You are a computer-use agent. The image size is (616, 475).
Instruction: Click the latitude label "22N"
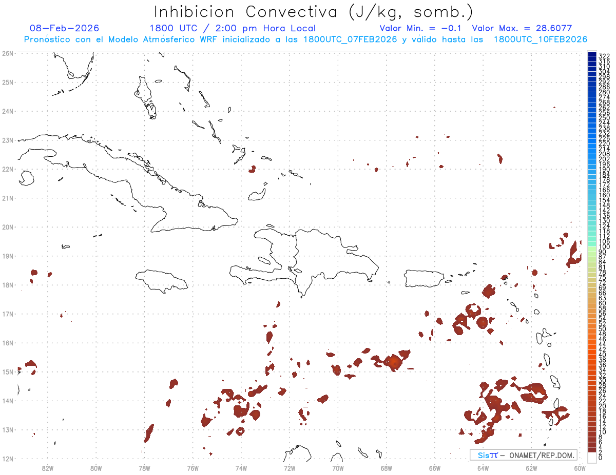tap(7, 169)
